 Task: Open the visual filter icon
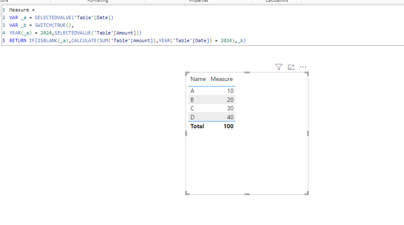click(x=279, y=67)
